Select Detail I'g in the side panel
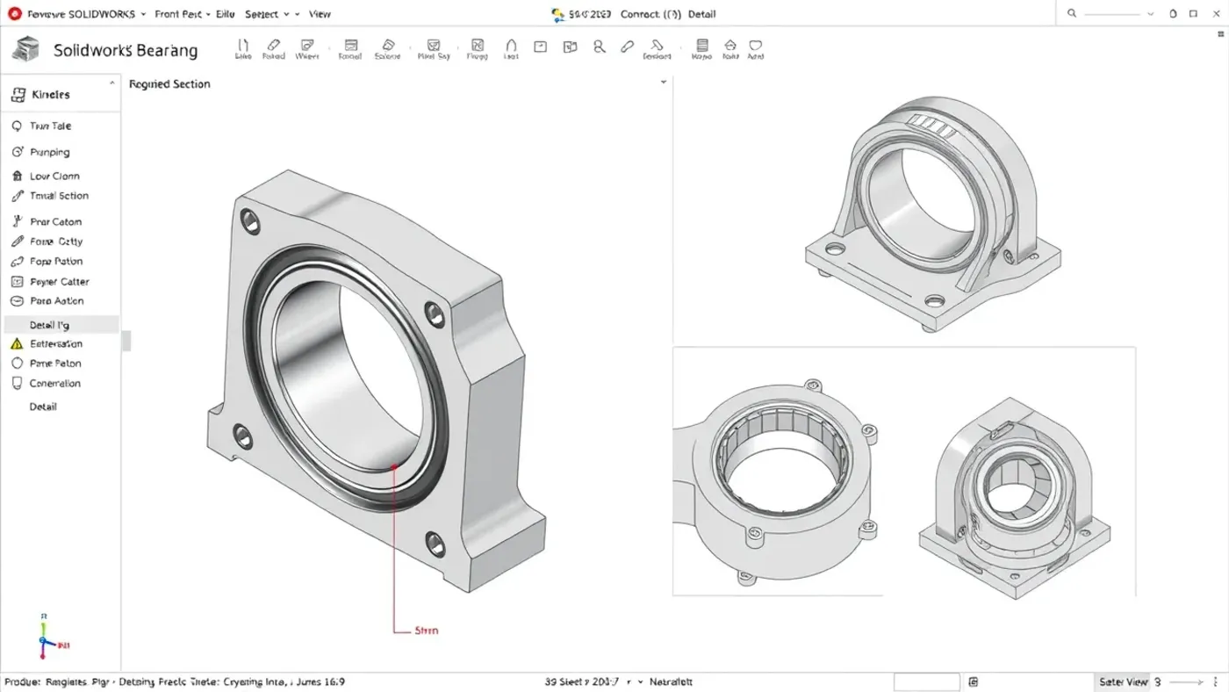 click(x=61, y=325)
